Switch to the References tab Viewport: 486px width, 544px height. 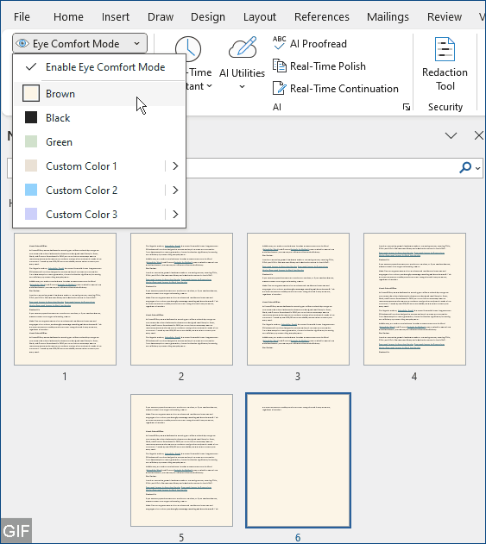coord(322,16)
